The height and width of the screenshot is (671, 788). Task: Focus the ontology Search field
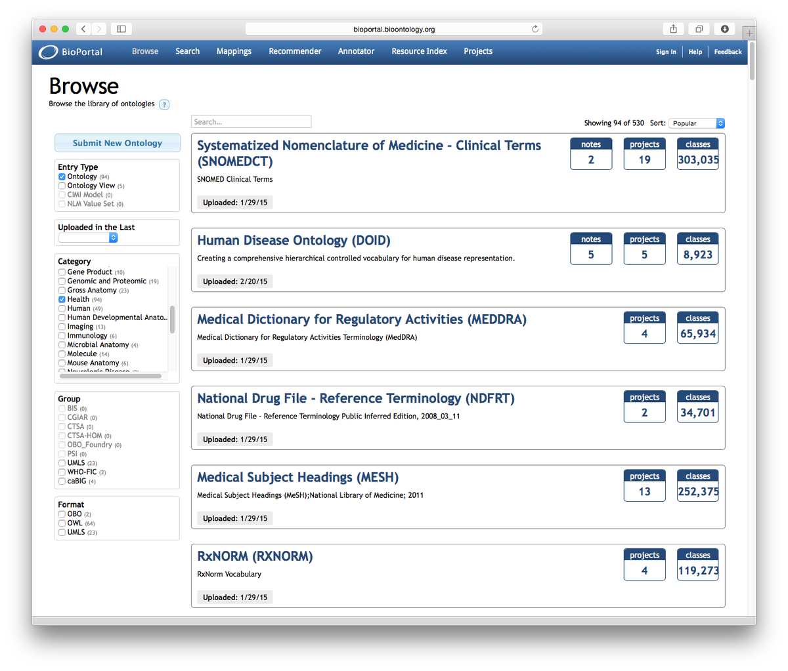[252, 122]
